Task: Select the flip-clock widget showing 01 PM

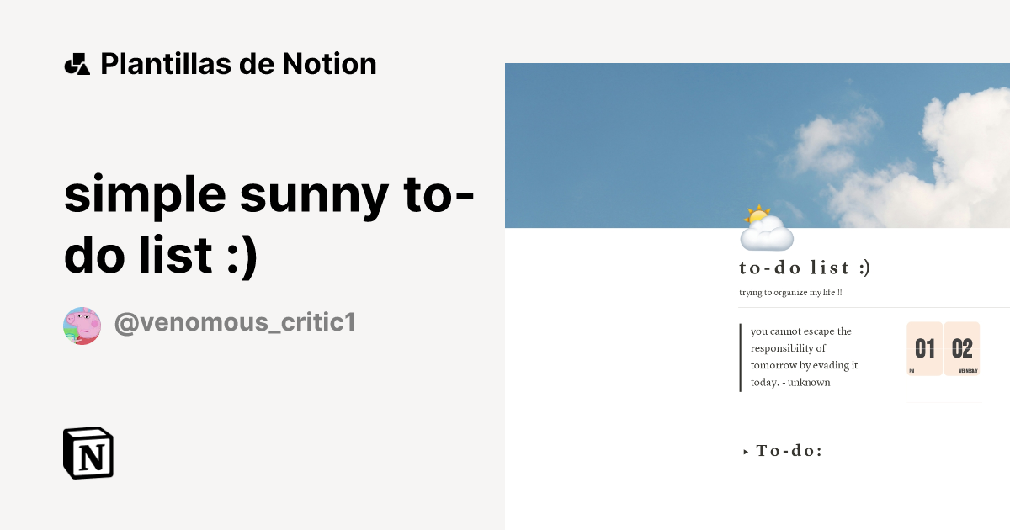Action: (x=924, y=347)
